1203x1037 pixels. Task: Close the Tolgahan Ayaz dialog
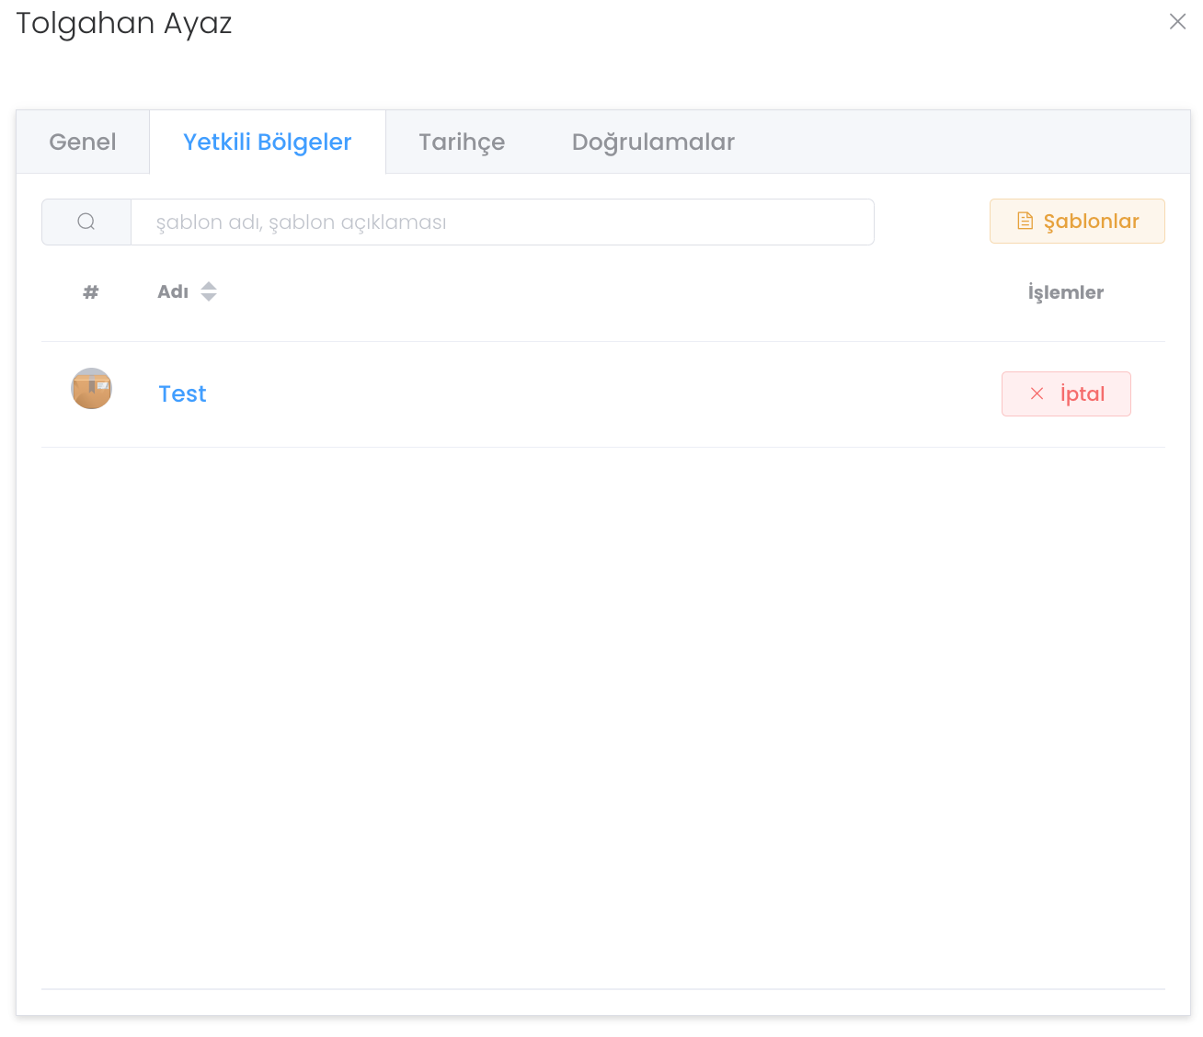[x=1177, y=21]
